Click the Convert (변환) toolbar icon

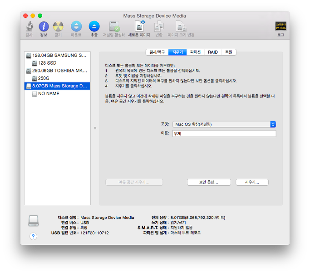(159, 26)
